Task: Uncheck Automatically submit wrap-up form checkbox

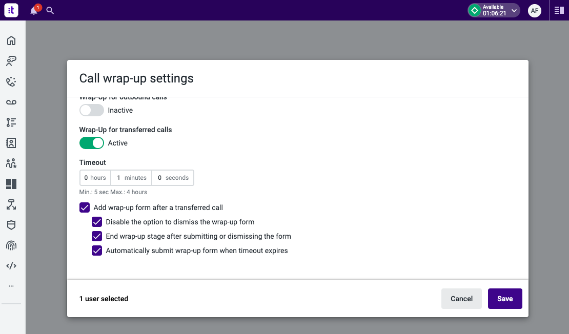Action: point(97,251)
